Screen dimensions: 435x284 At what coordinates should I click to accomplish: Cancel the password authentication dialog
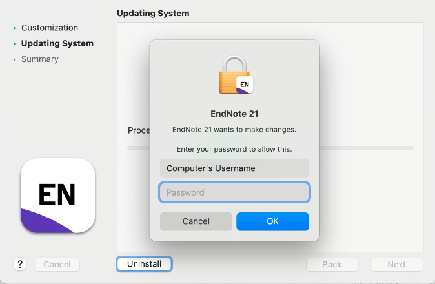(x=196, y=221)
